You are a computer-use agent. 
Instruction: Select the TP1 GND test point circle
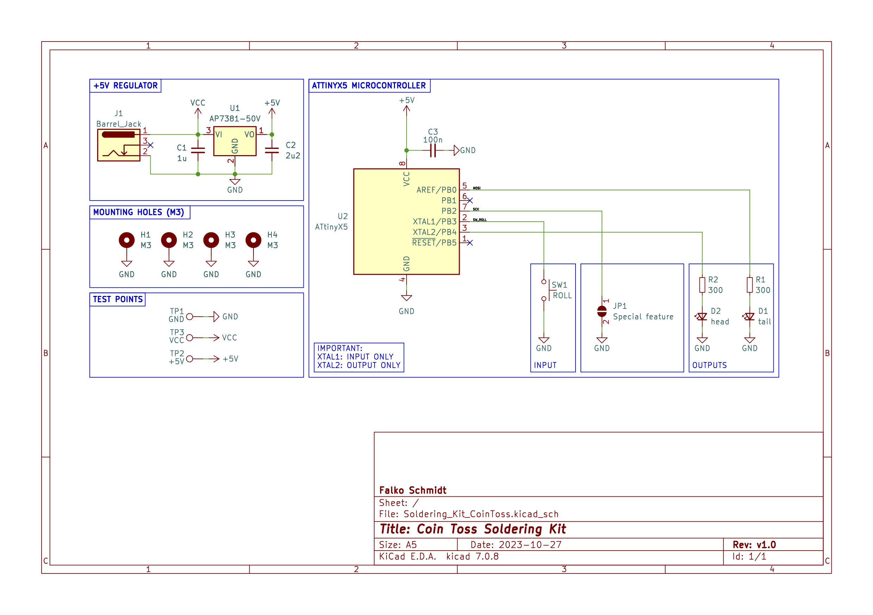click(189, 316)
